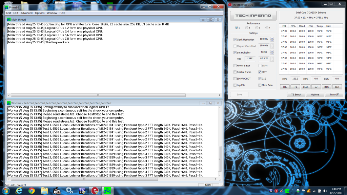Enable the Disable Turbo checkbox
Viewport: 347px width, 195px height.
click(235, 72)
